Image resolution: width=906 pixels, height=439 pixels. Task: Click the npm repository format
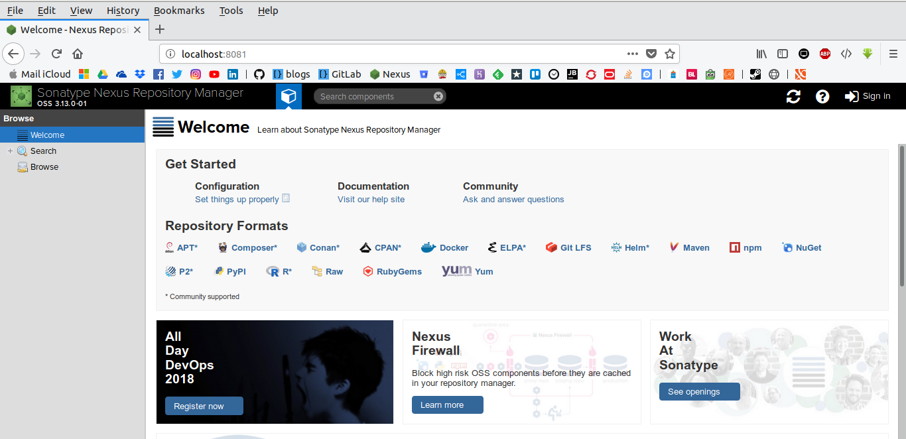745,248
